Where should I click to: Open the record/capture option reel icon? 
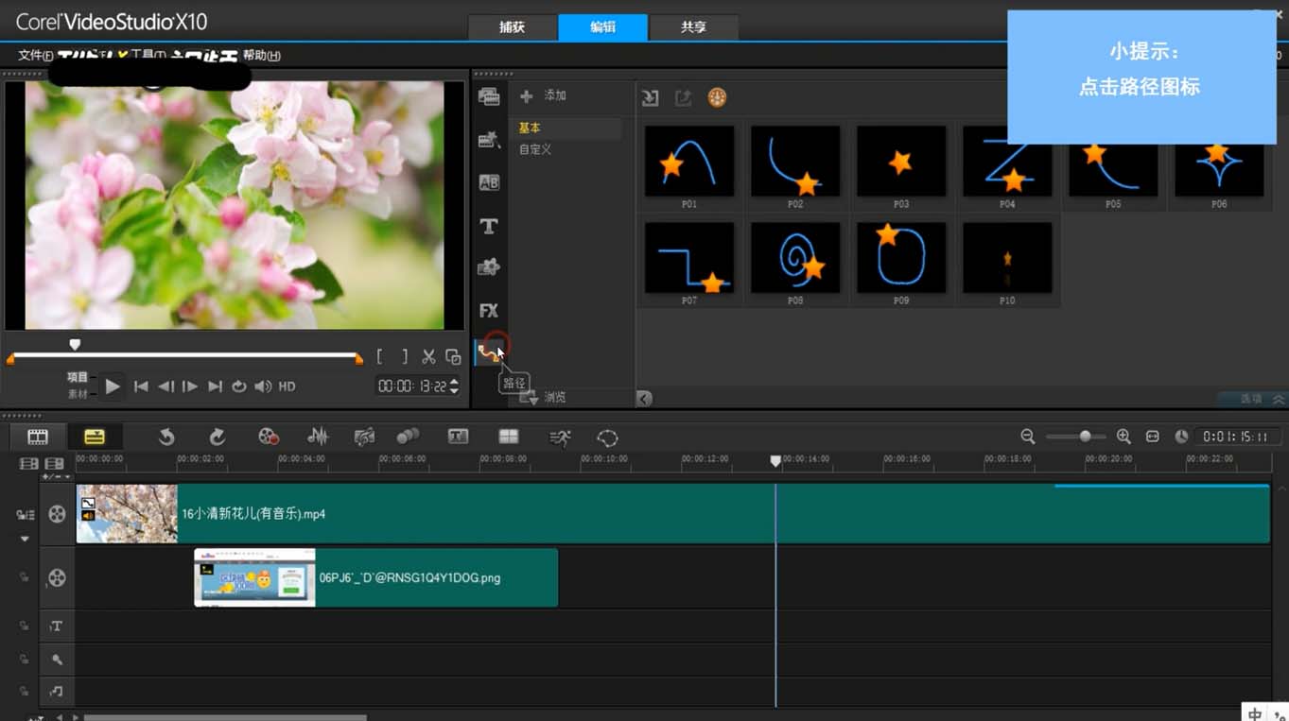[269, 437]
